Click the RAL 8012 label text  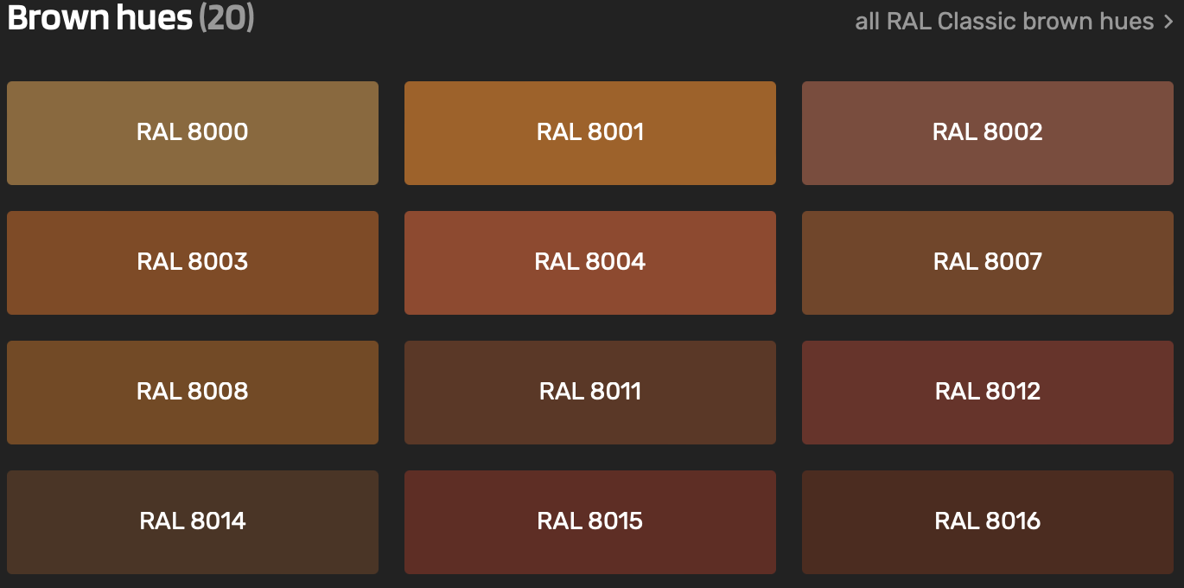(x=988, y=391)
